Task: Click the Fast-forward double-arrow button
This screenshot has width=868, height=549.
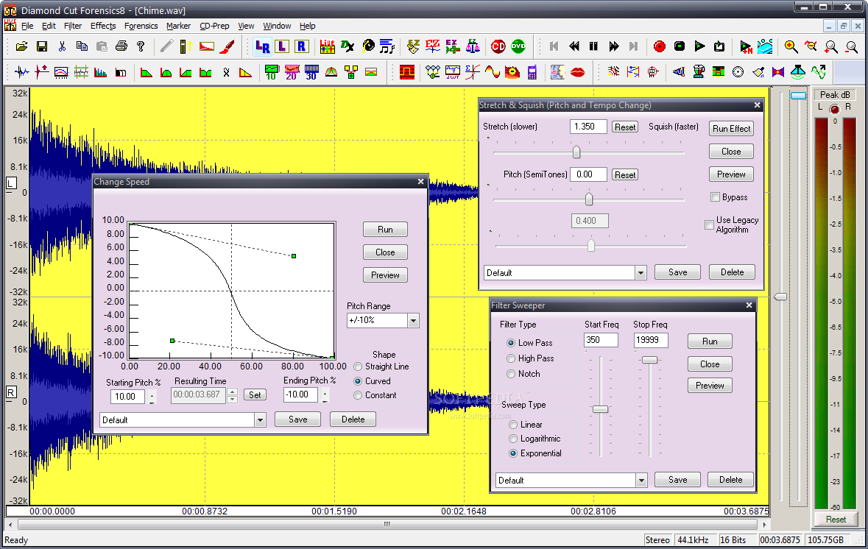Action: click(x=613, y=46)
